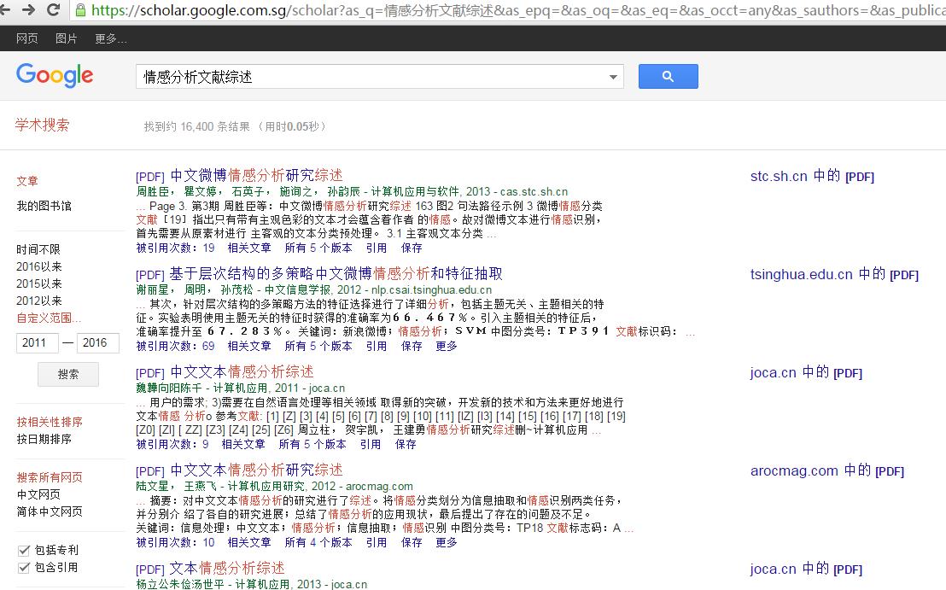Toggle the 包括专利 checkbox
Image resolution: width=946 pixels, height=590 pixels.
tap(24, 550)
